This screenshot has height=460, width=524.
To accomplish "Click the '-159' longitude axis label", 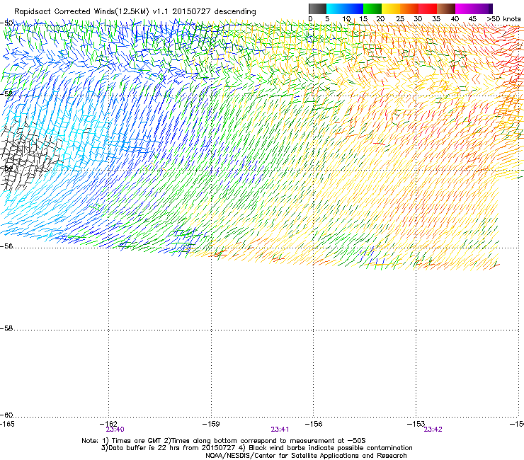I will click(211, 424).
